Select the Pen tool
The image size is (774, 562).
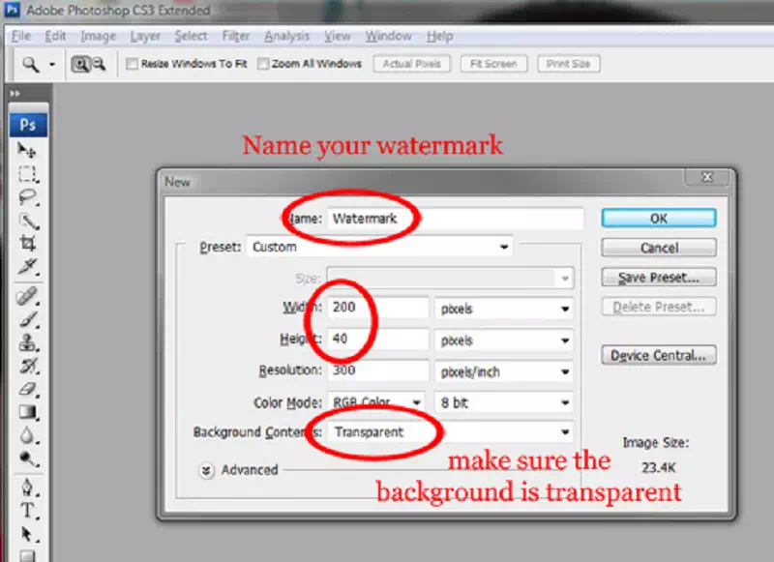point(28,488)
